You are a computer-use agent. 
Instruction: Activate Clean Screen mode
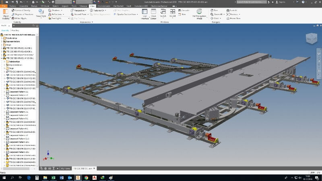point(153,14)
